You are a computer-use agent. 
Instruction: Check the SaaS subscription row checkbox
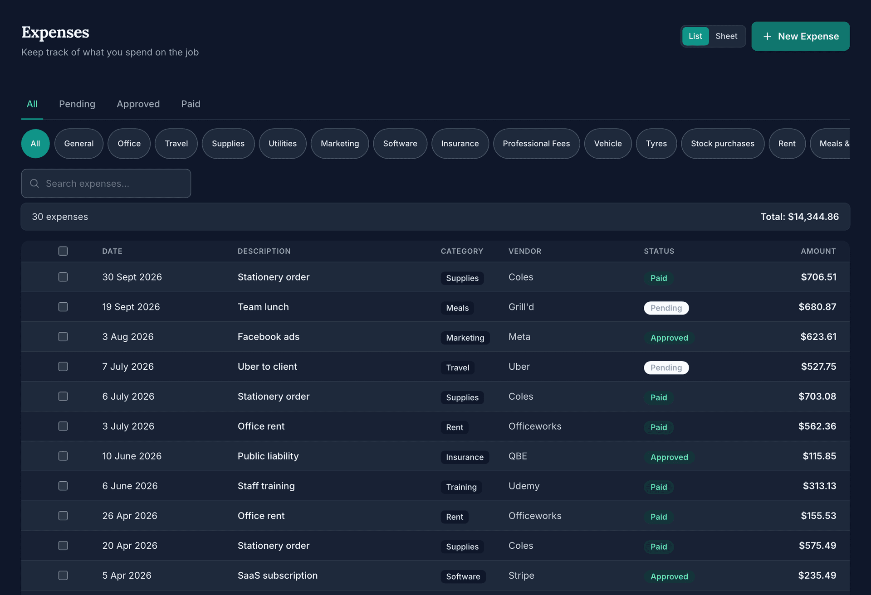pyautogui.click(x=63, y=576)
